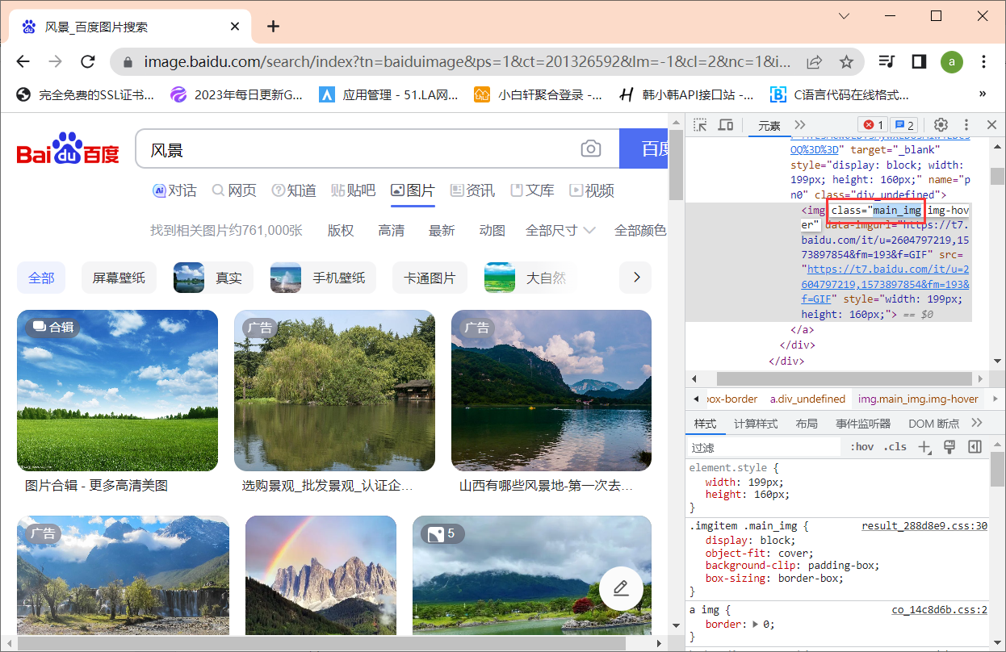Click the share page icon in address bar
Image resolution: width=1006 pixels, height=652 pixels.
[x=814, y=62]
